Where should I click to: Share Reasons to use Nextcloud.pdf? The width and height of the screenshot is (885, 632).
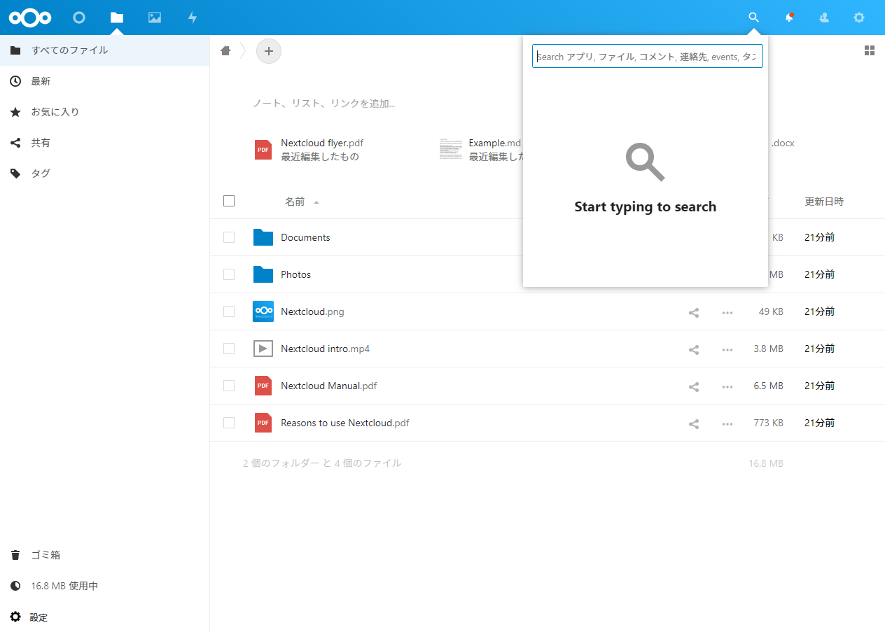pyautogui.click(x=694, y=423)
